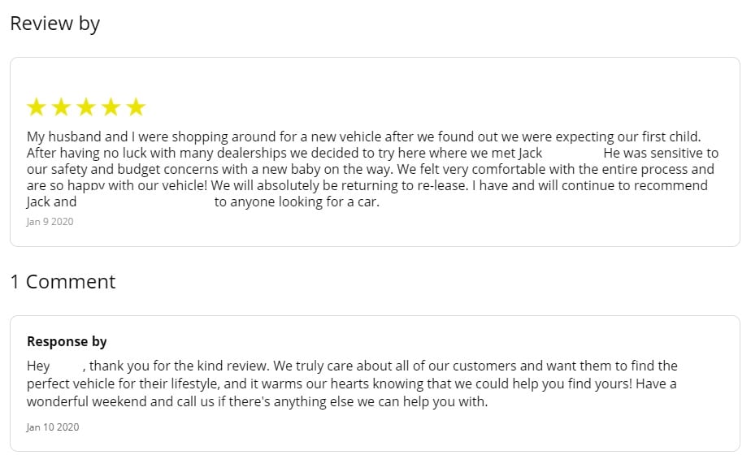Click the comment date Jan 10 2020

point(53,427)
